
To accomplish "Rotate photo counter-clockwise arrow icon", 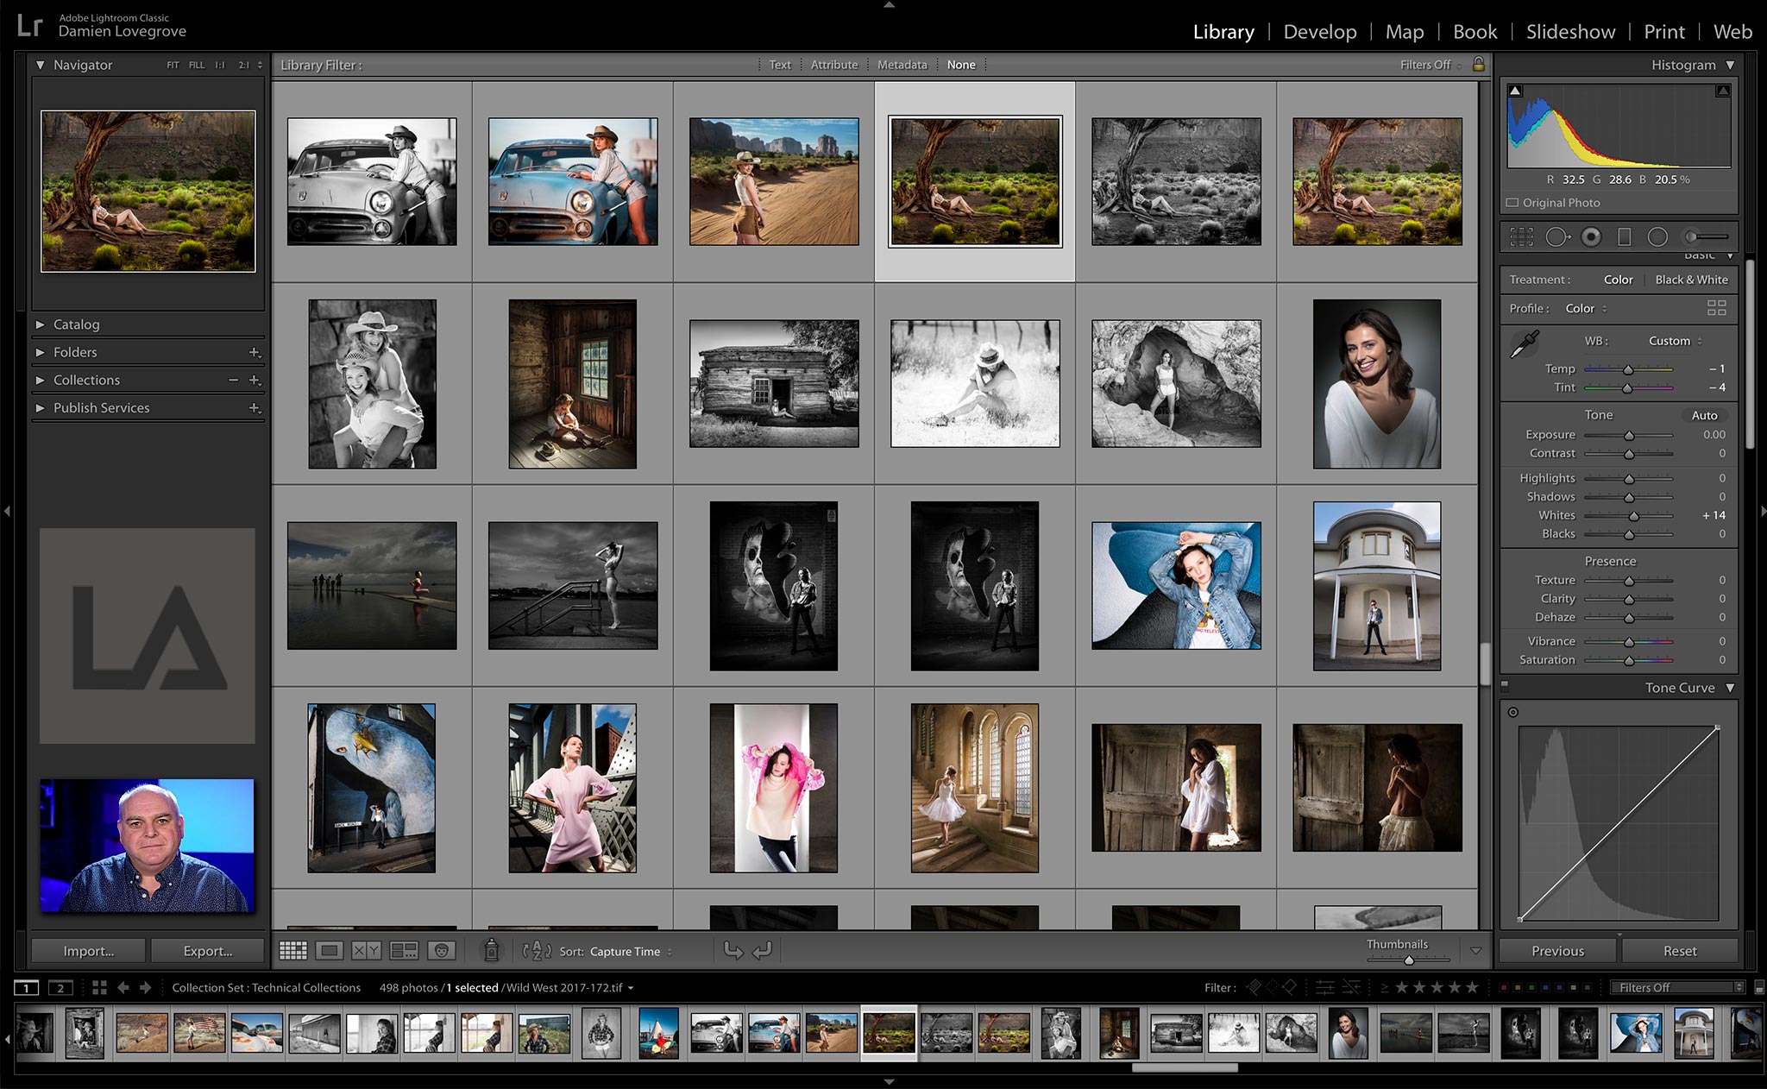I will [x=733, y=951].
